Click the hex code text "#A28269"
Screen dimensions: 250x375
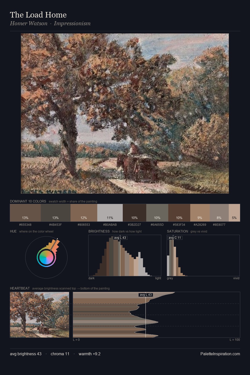click(x=200, y=224)
